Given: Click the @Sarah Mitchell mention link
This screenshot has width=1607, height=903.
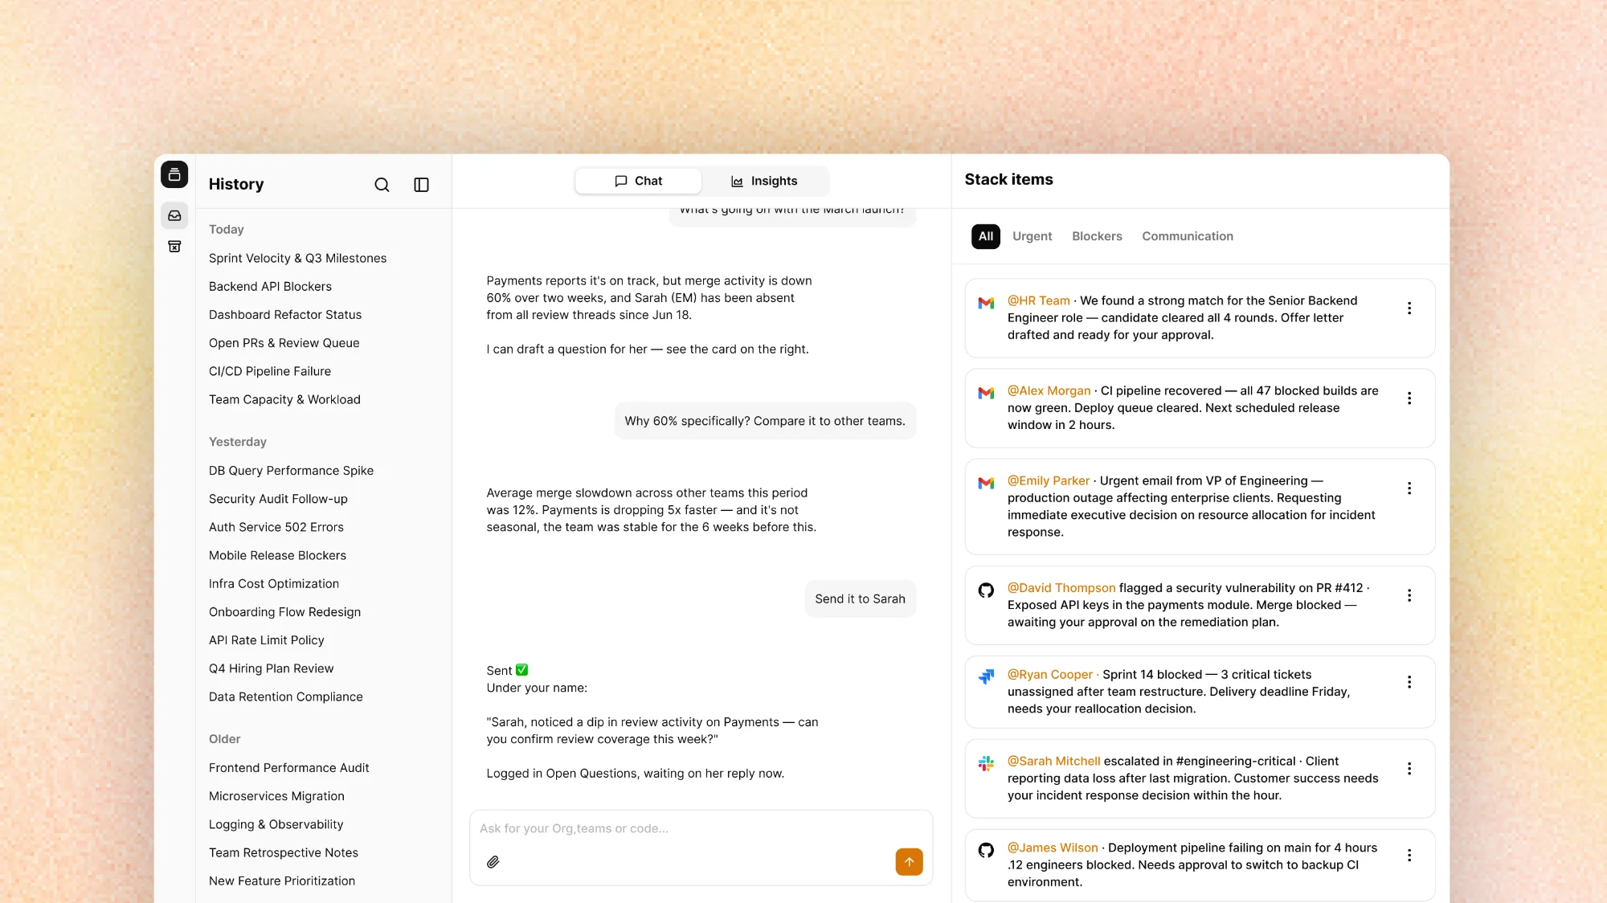Looking at the screenshot, I should point(1053,761).
